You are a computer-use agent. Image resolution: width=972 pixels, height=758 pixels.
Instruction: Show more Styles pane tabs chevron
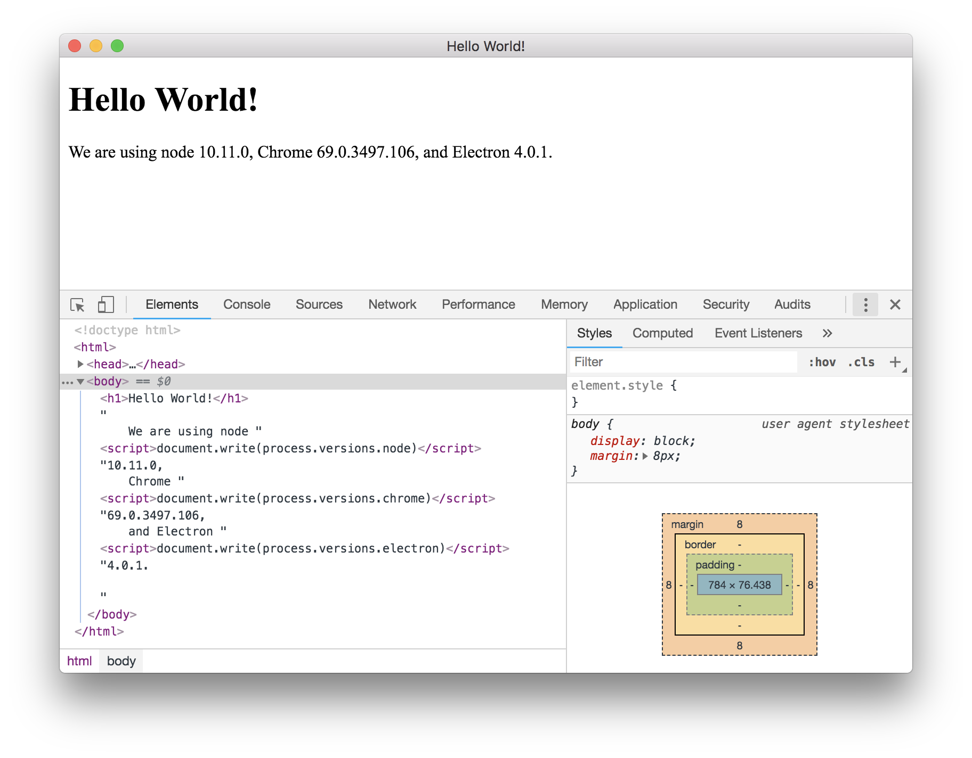click(x=827, y=333)
